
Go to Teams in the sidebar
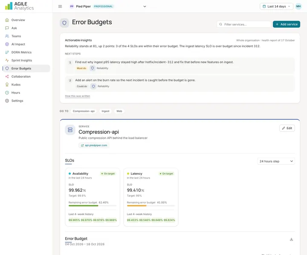pos(26,36)
